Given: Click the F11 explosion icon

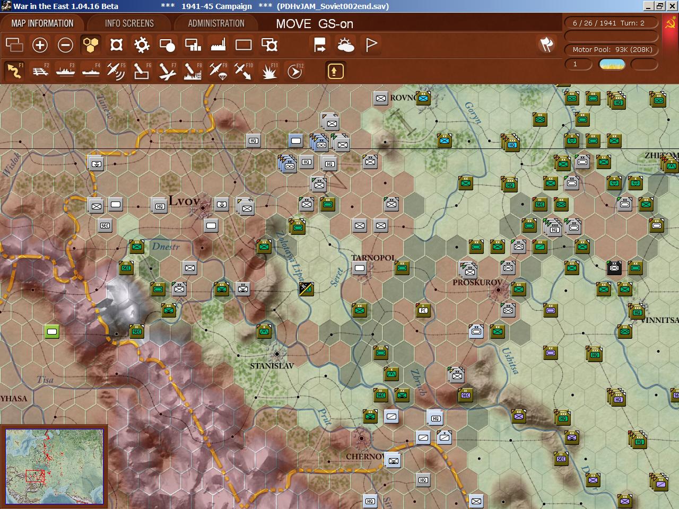Looking at the screenshot, I should coord(269,71).
